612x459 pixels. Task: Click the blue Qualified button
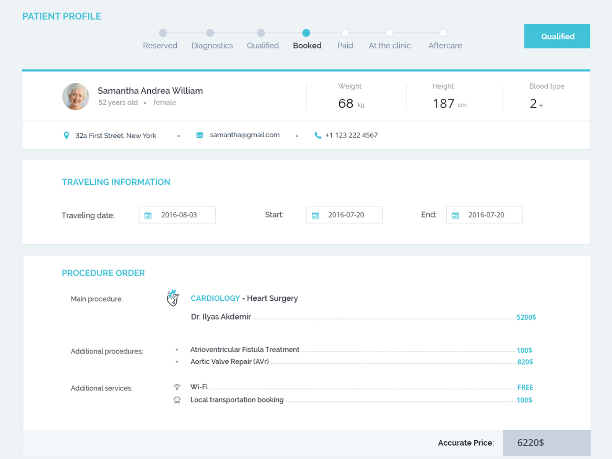point(557,36)
